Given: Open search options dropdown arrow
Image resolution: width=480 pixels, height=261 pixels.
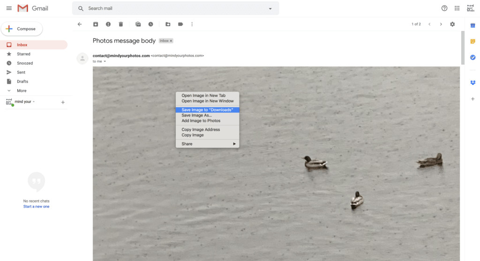Looking at the screenshot, I should 270,8.
